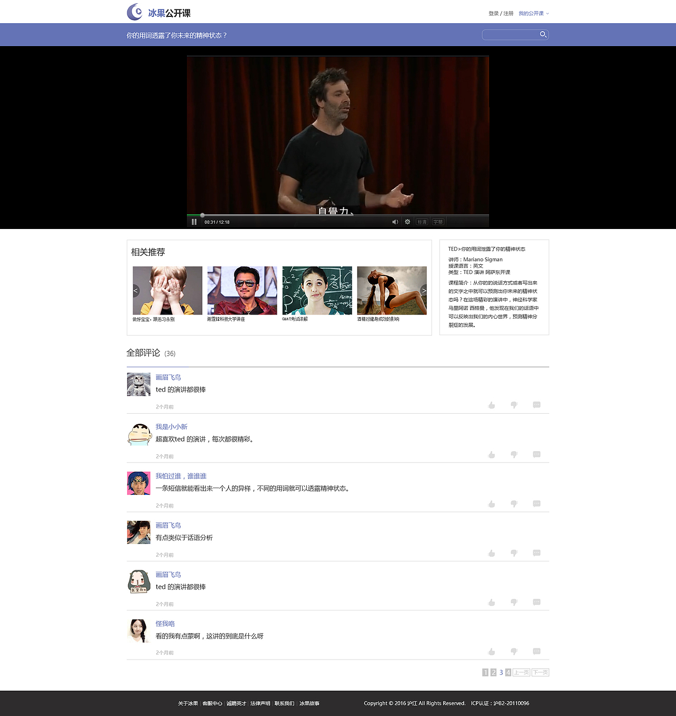Go to comments page 4
Viewport: 676px width, 716px height.
click(508, 672)
